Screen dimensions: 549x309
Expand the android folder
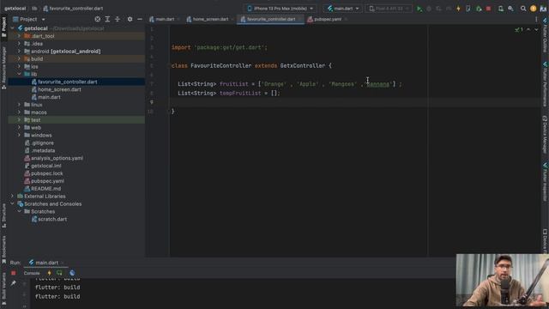click(19, 51)
